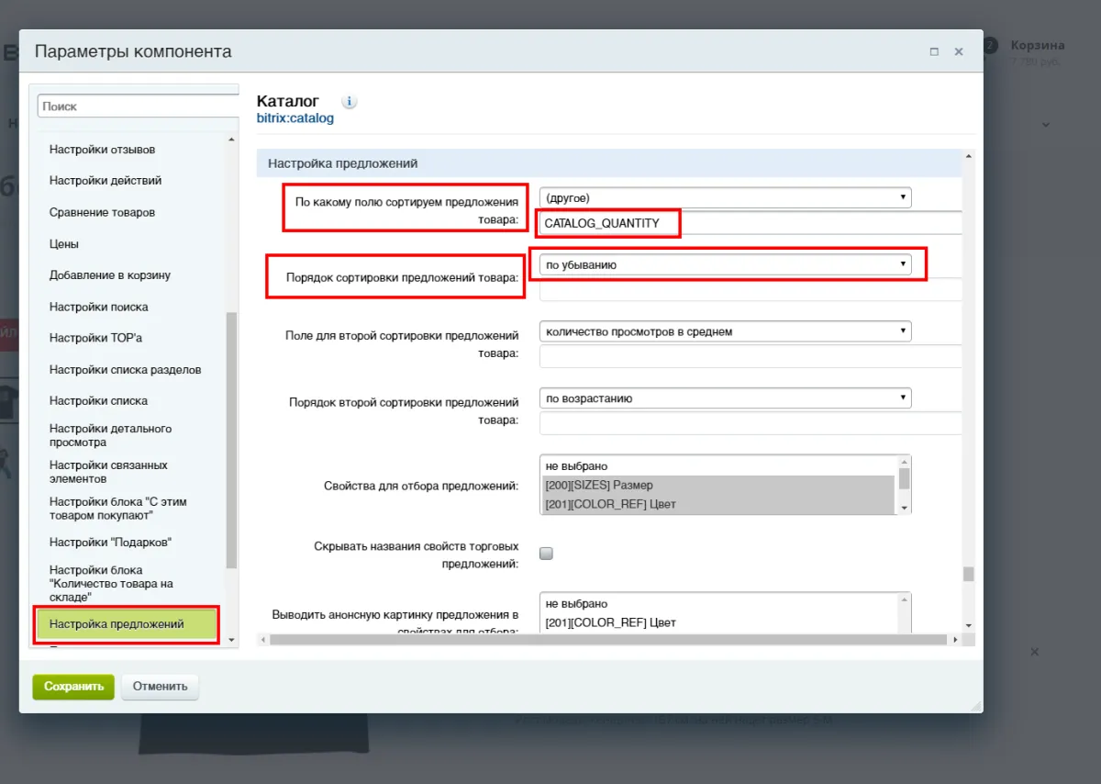
Task: Open Настройки блока "Количество товара на складе"
Action: [x=111, y=584]
